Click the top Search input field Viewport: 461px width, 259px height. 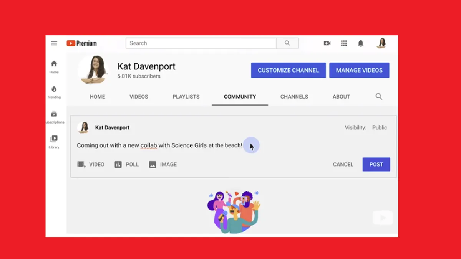[x=201, y=43]
